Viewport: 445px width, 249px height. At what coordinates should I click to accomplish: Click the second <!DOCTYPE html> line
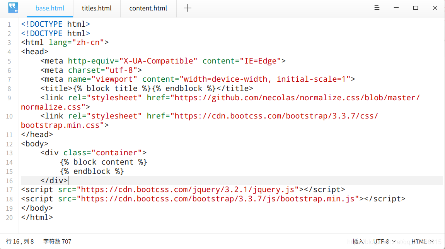pyautogui.click(x=56, y=33)
